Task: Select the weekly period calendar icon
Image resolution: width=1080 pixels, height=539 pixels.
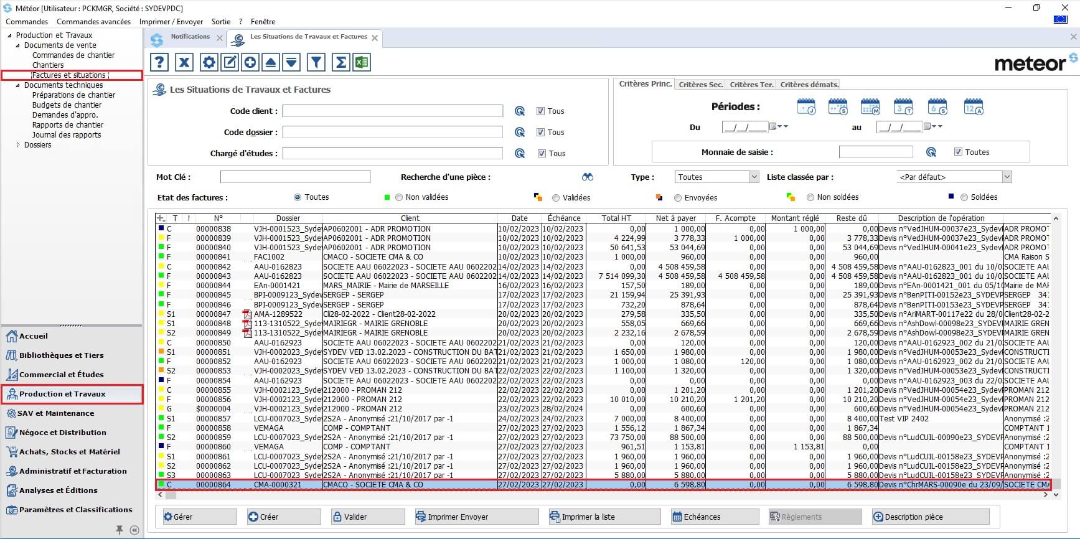Action: pyautogui.click(x=838, y=107)
